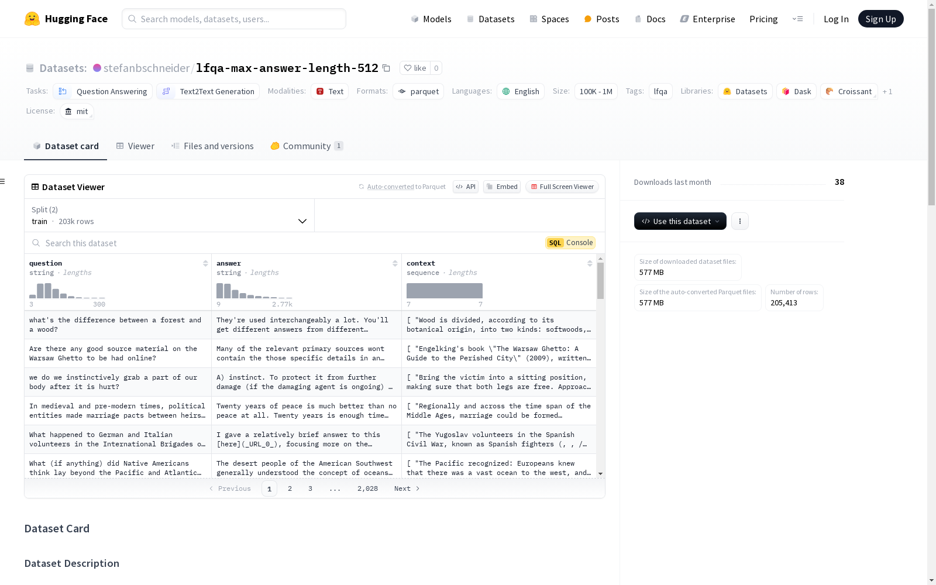Click the dataset viewer vertical scrollbar thumb
This screenshot has height=585, width=936.
pos(600,281)
